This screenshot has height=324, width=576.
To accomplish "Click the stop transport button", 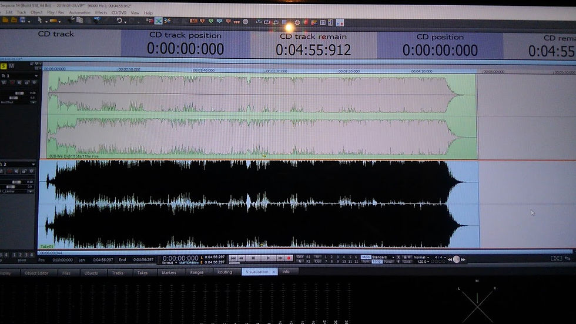I will tap(253, 258).
